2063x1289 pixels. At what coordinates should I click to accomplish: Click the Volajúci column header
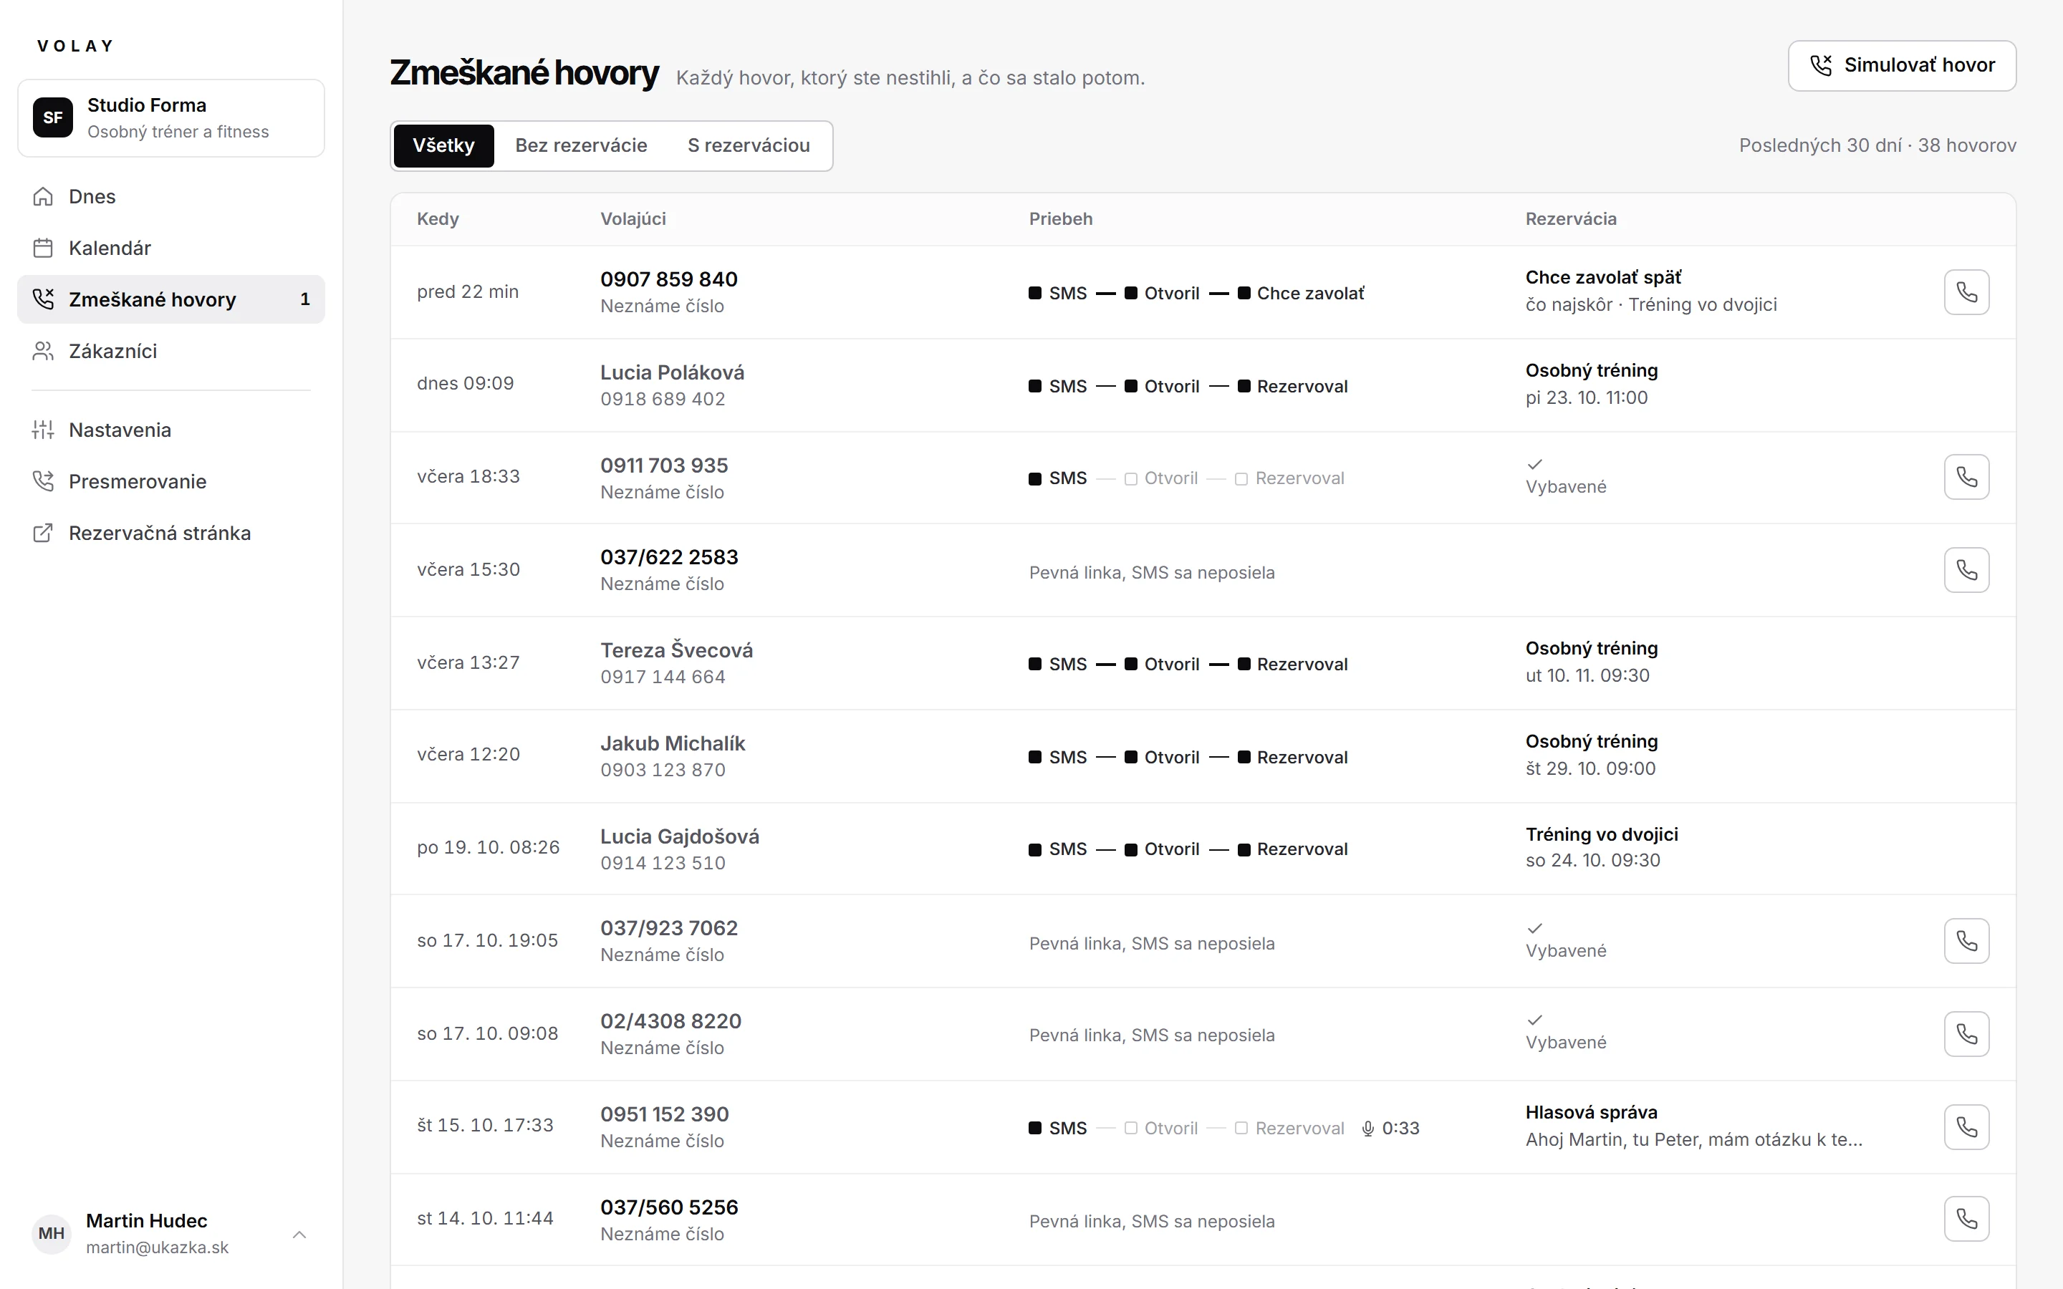(633, 219)
